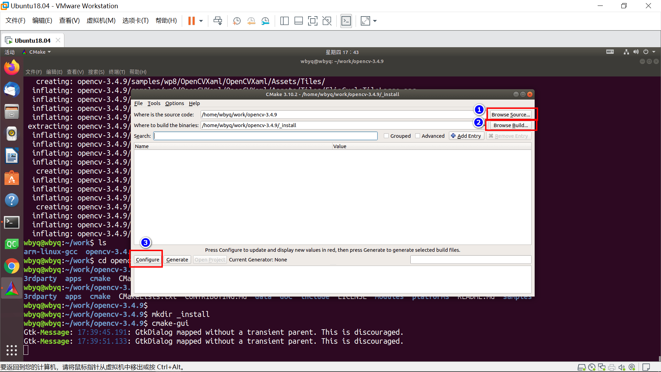Click the console view icon in VMware toolbar
The width and height of the screenshot is (661, 372).
(346, 21)
